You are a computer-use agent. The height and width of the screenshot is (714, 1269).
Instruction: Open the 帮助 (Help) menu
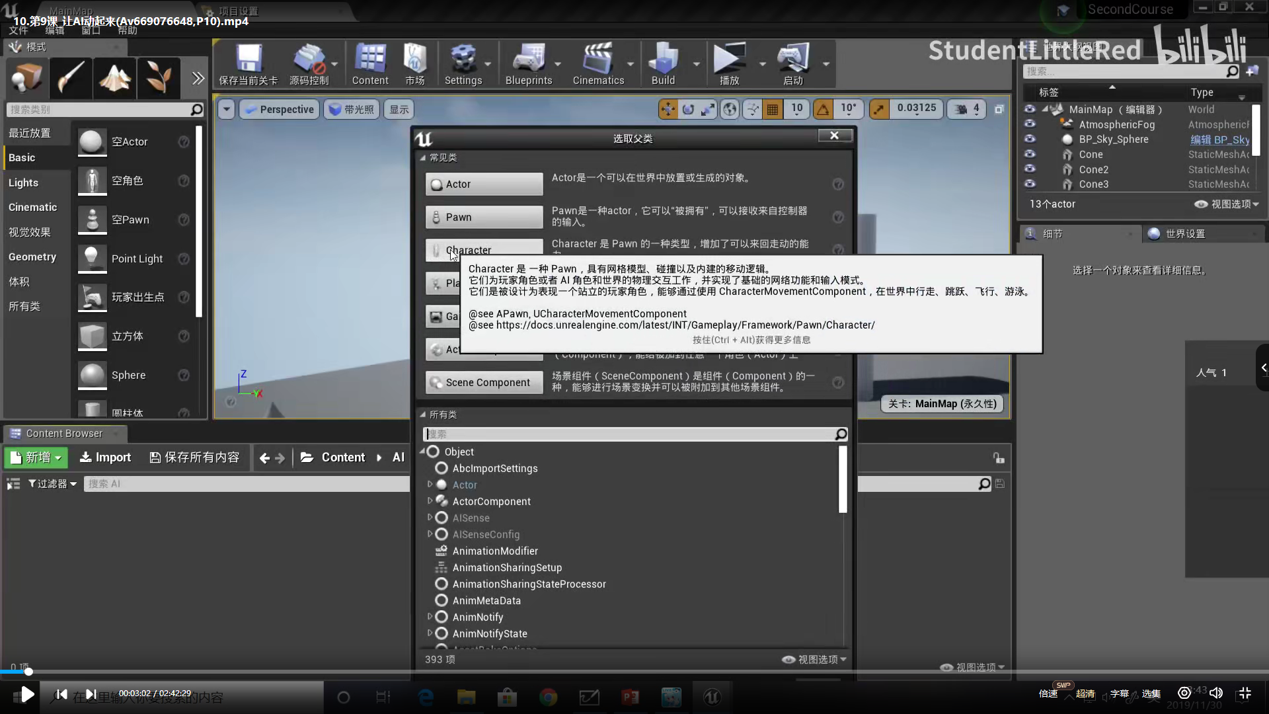(128, 30)
